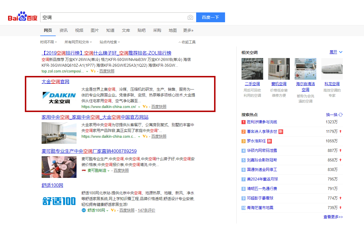Open trending topic 青海茫崖市地震
This screenshot has height=231, width=364.
(260, 208)
